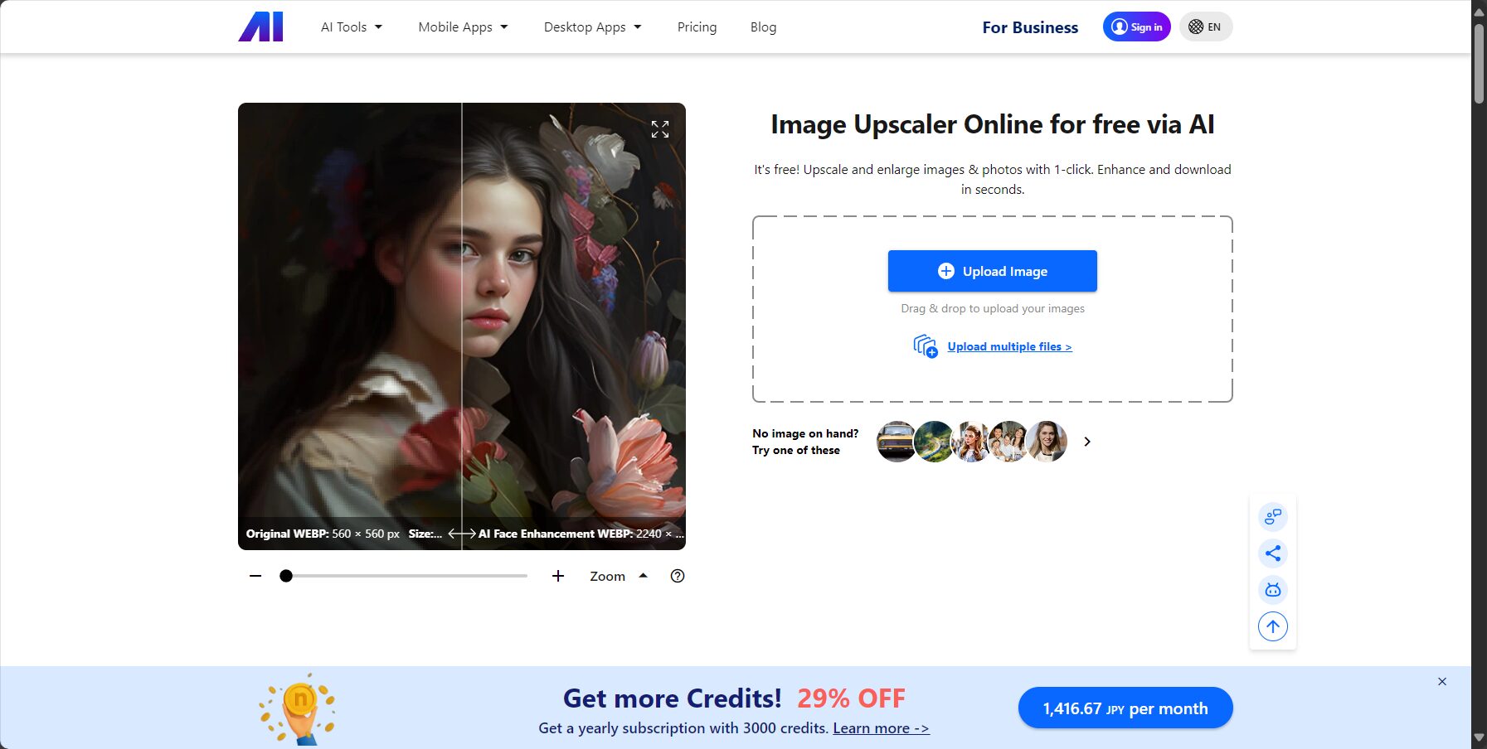This screenshot has height=749, width=1487.
Task: Close the credits promo banner
Action: [1442, 681]
